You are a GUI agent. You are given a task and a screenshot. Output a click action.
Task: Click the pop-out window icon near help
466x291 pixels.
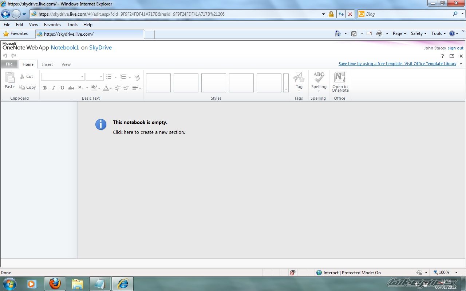click(x=452, y=56)
